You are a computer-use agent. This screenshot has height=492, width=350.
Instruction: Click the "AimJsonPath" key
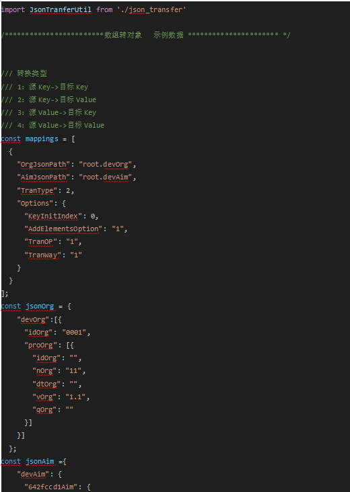click(x=44, y=177)
